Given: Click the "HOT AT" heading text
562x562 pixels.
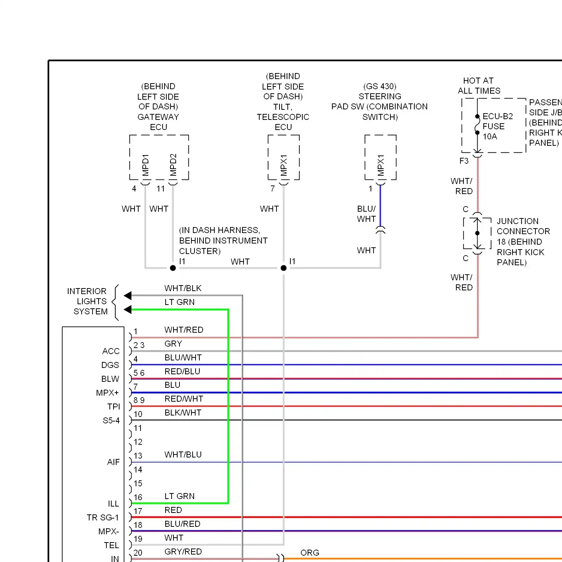Looking at the screenshot, I should (478, 81).
